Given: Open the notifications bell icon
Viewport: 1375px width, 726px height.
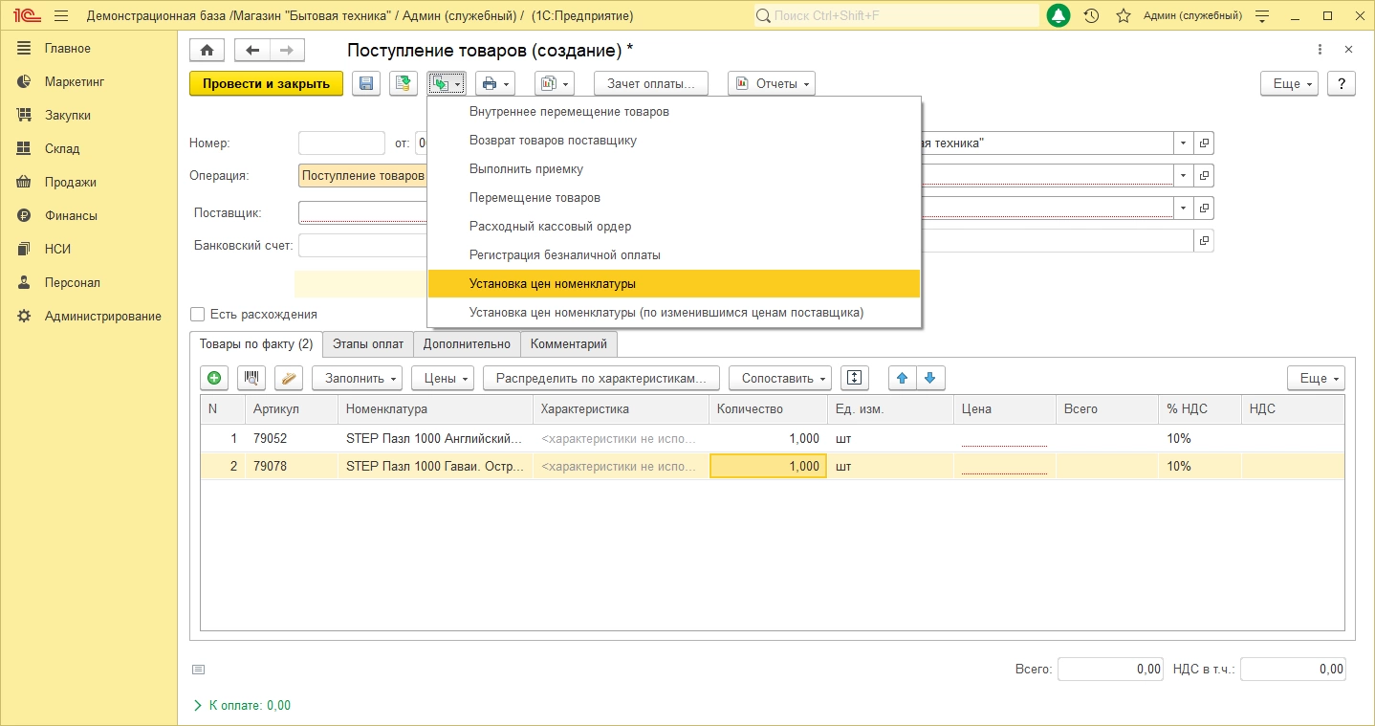Looking at the screenshot, I should coord(1059,16).
